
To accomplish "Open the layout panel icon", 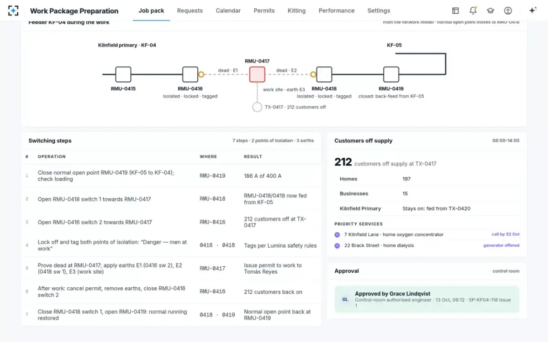I will (x=455, y=10).
